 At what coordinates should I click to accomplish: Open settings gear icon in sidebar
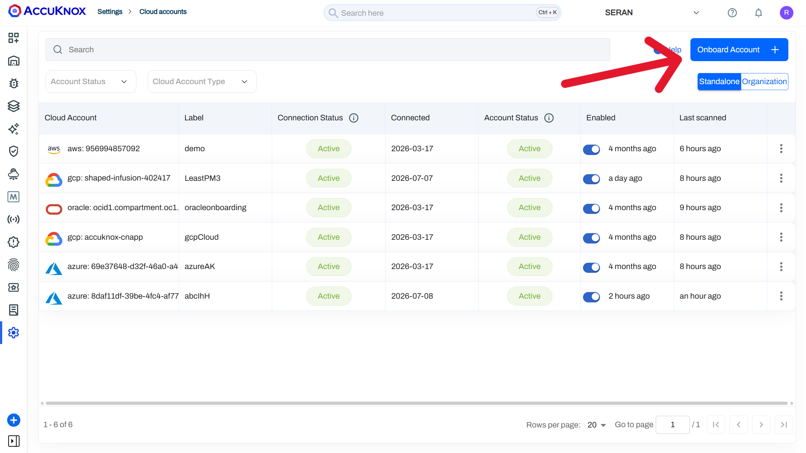[x=14, y=333]
